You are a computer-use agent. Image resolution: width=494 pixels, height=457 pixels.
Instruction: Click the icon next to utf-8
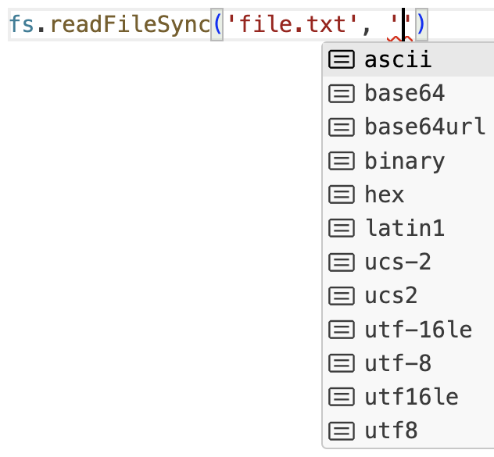click(x=342, y=363)
